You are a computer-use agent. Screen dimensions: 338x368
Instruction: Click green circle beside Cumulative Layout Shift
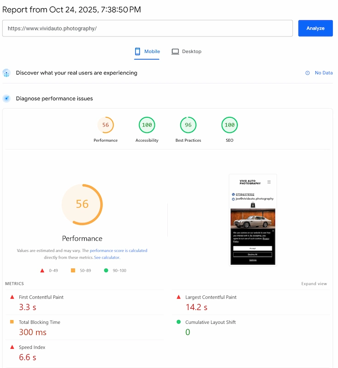[x=178, y=322]
